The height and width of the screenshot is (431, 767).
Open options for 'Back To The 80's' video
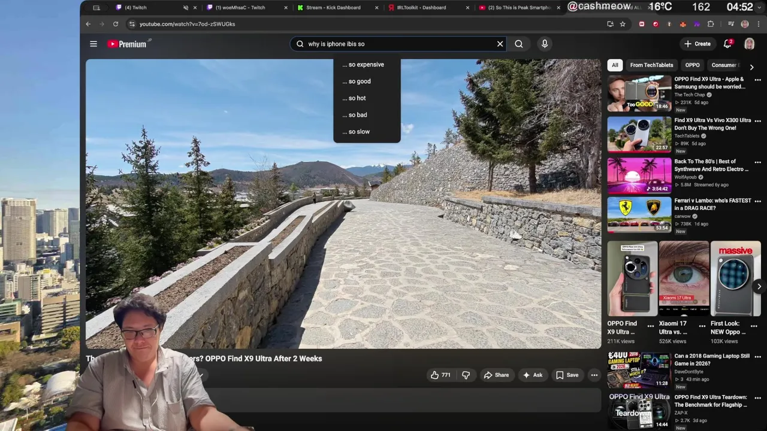tap(757, 162)
